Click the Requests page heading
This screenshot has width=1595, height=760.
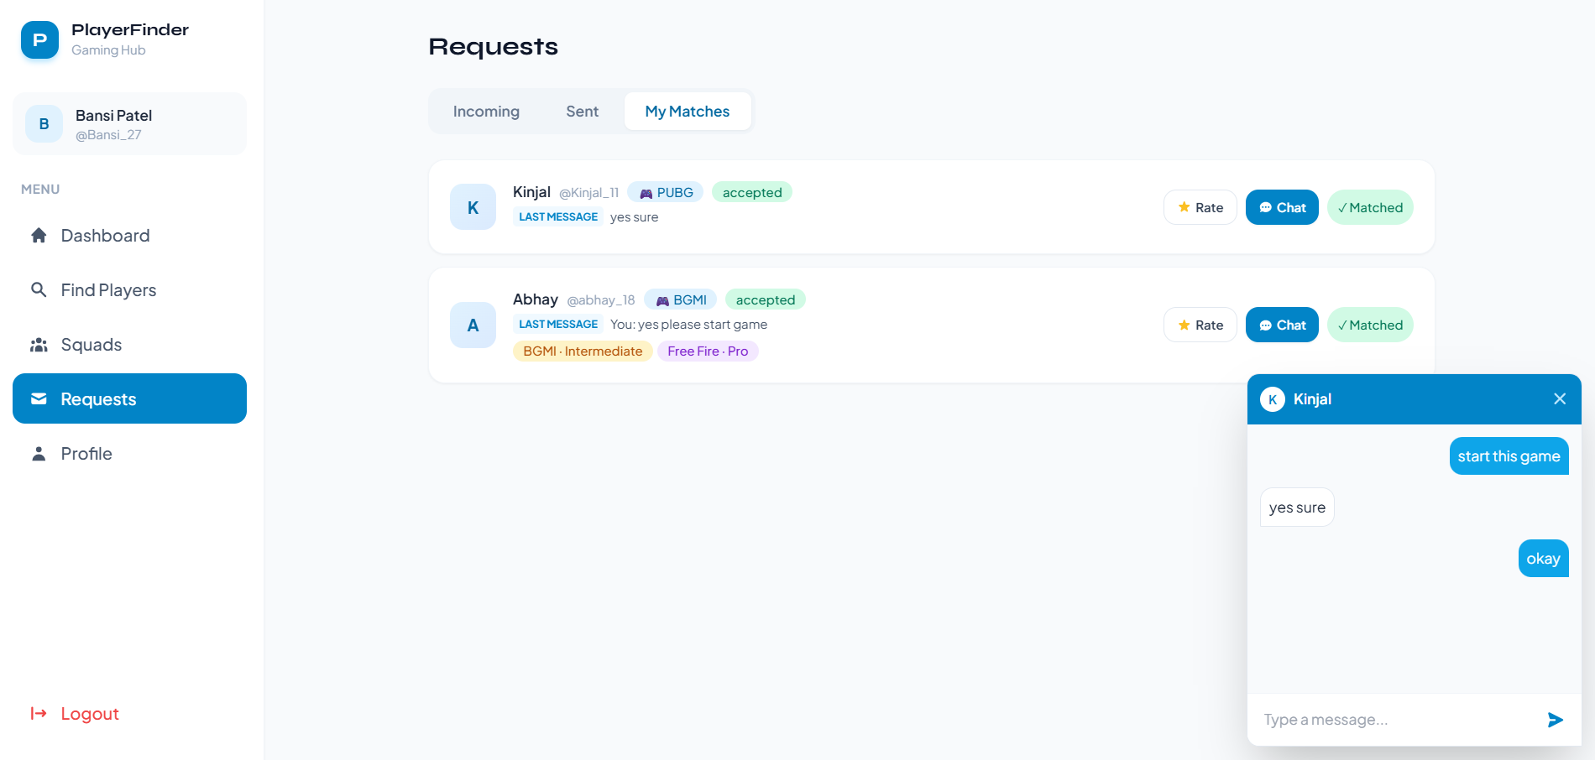click(x=494, y=47)
